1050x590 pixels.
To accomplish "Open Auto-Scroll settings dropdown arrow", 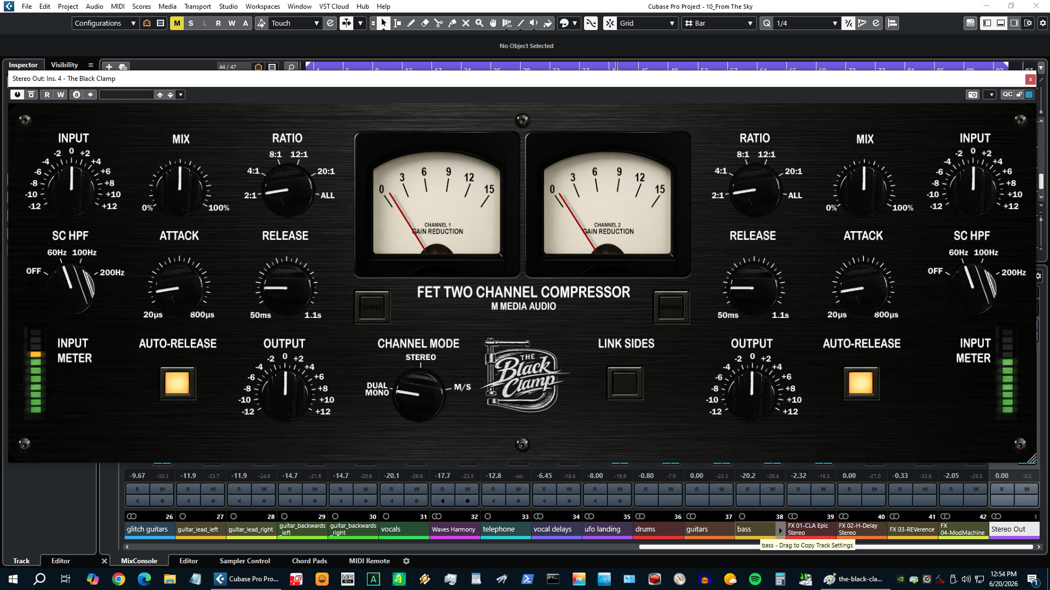I will [x=360, y=23].
